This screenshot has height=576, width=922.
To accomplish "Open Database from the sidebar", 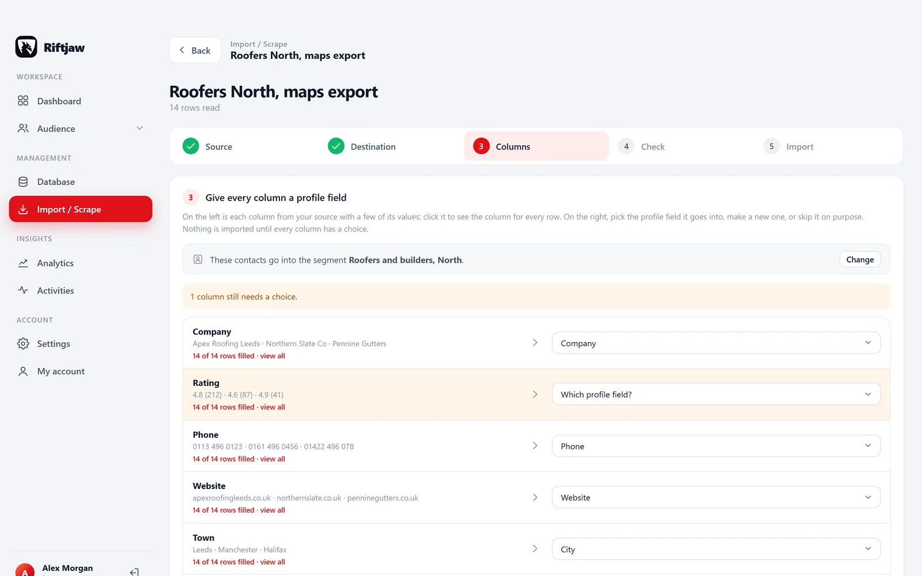I will click(81, 182).
